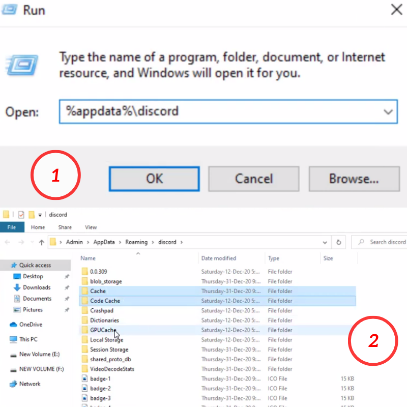The height and width of the screenshot is (407, 407).
Task: Select the Crashpad folder icon
Action: click(x=84, y=310)
